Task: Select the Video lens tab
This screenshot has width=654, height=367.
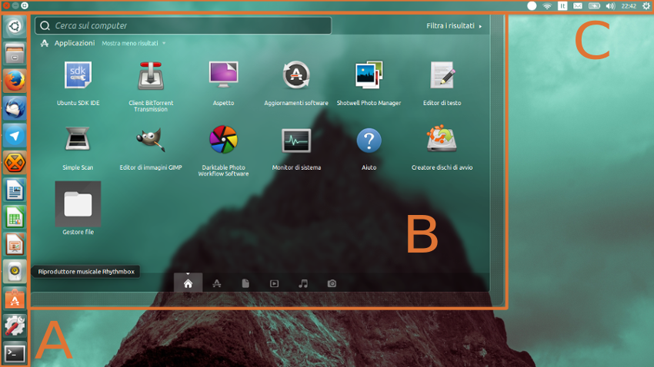Action: pos(274,283)
